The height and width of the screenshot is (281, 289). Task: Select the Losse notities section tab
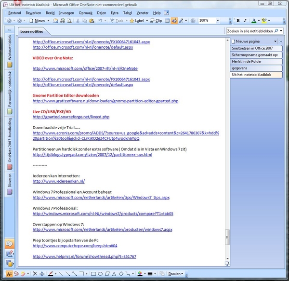tap(32, 31)
